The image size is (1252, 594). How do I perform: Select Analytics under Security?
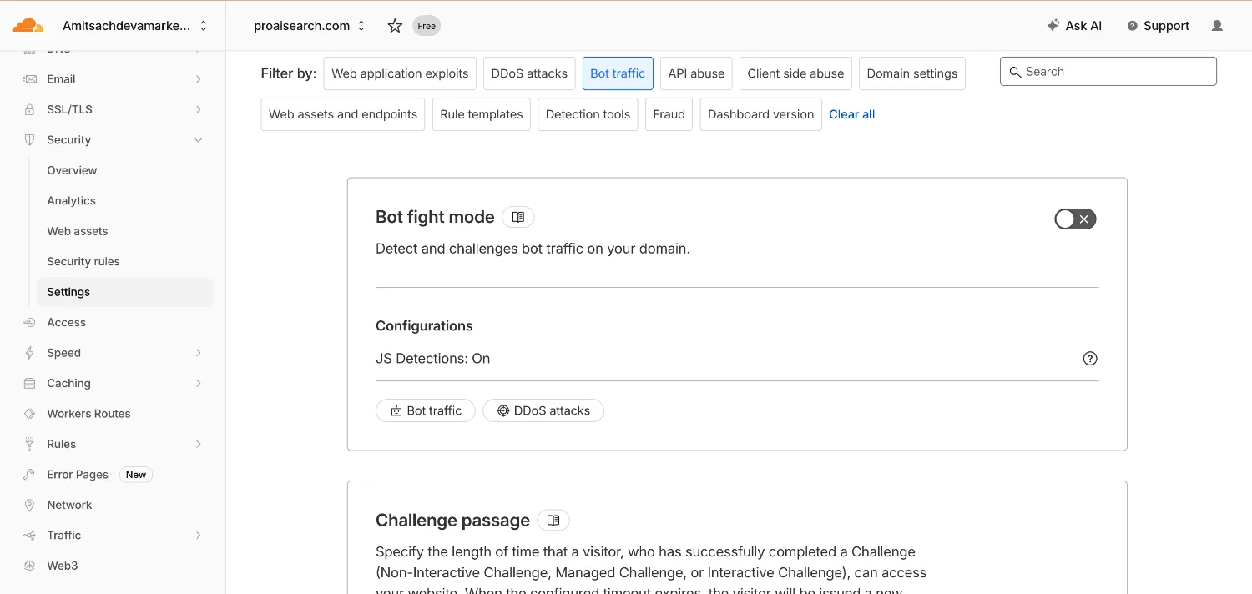[x=71, y=200]
